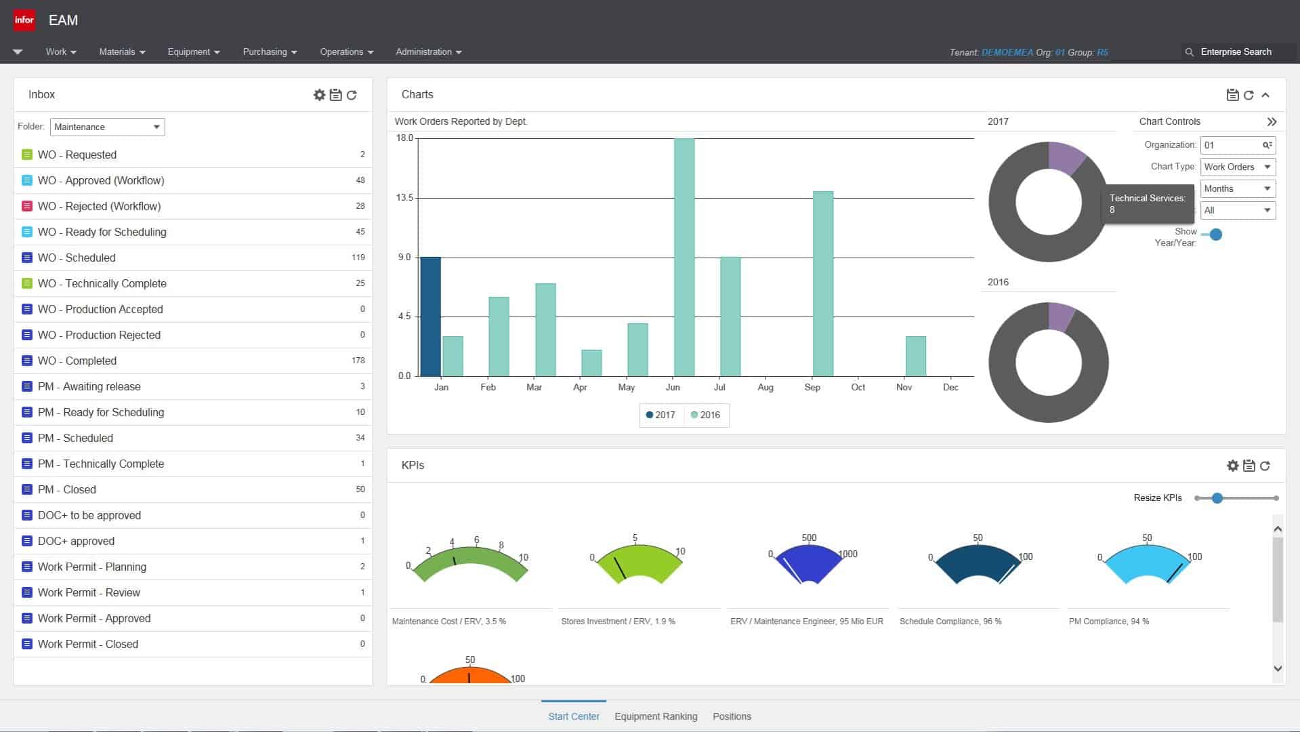
Task: Open the All filter dropdown
Action: tap(1238, 210)
